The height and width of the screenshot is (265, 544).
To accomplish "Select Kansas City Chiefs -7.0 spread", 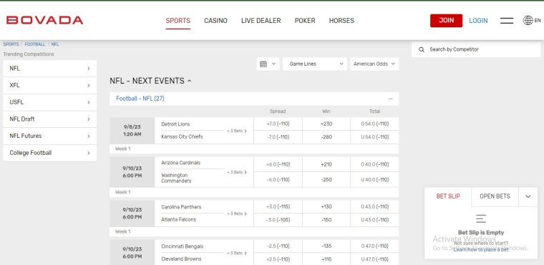I will click(278, 137).
